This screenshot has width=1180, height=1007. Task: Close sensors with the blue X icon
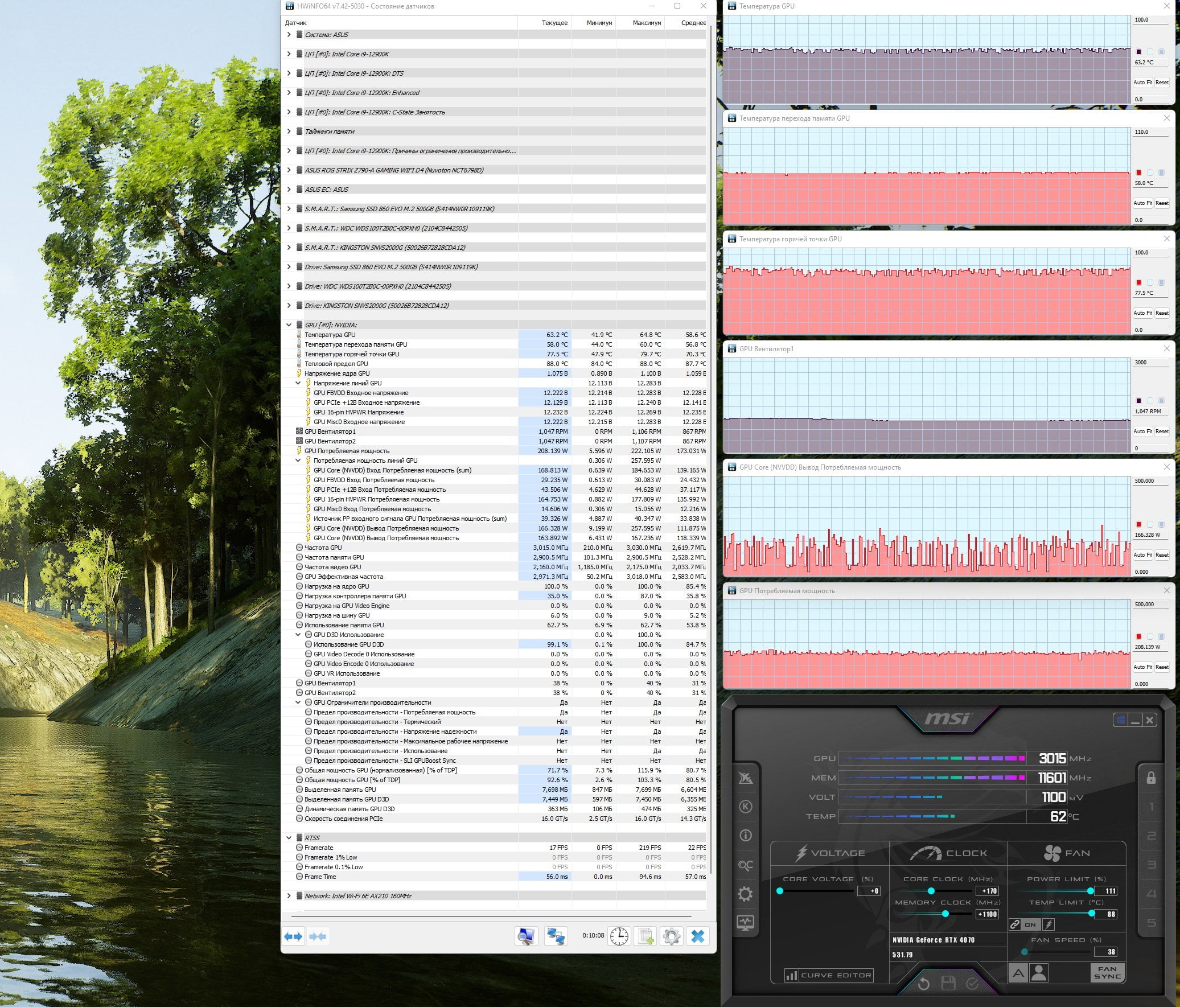pos(698,936)
